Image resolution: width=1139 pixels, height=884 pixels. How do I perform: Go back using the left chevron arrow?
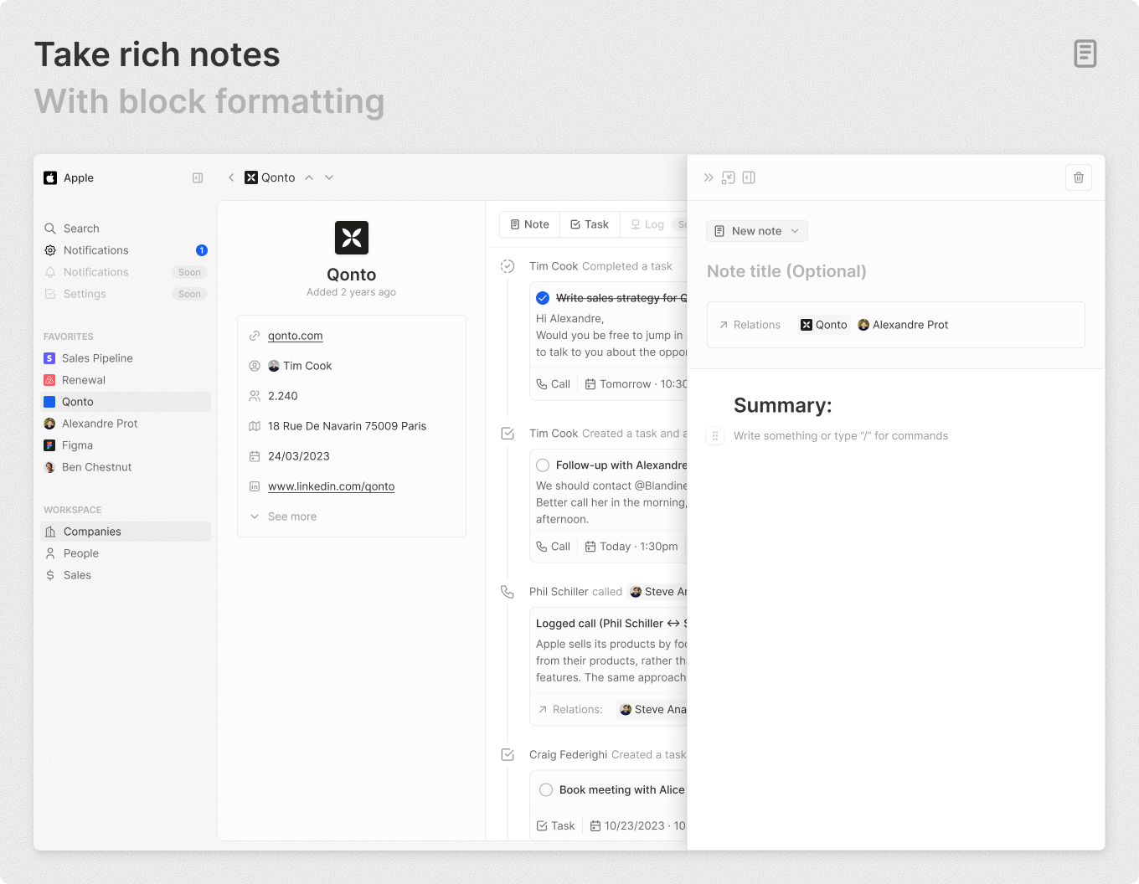pyautogui.click(x=231, y=177)
